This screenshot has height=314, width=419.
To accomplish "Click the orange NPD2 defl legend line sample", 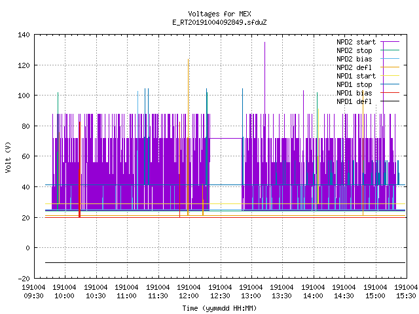I will (390, 67).
